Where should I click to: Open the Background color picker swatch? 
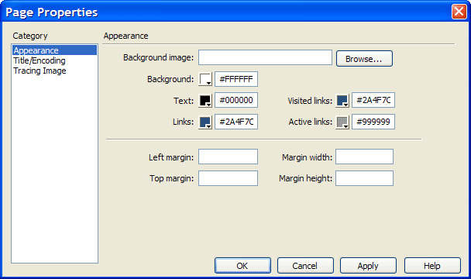point(205,79)
